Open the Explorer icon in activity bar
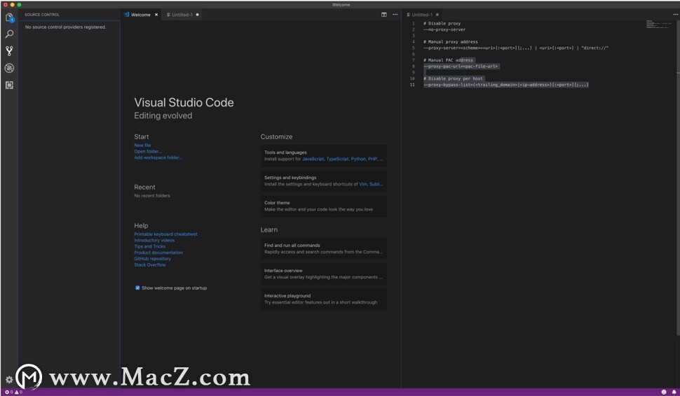Viewport: 680px width, 396px height. pyautogui.click(x=9, y=17)
